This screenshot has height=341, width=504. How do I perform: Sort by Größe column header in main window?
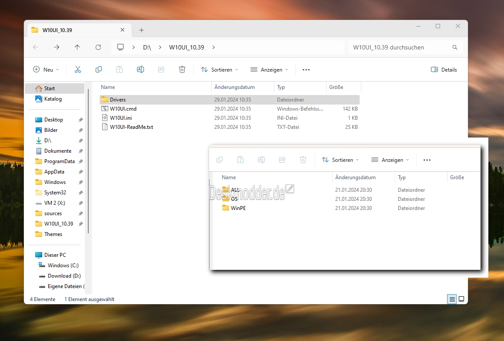(344, 87)
